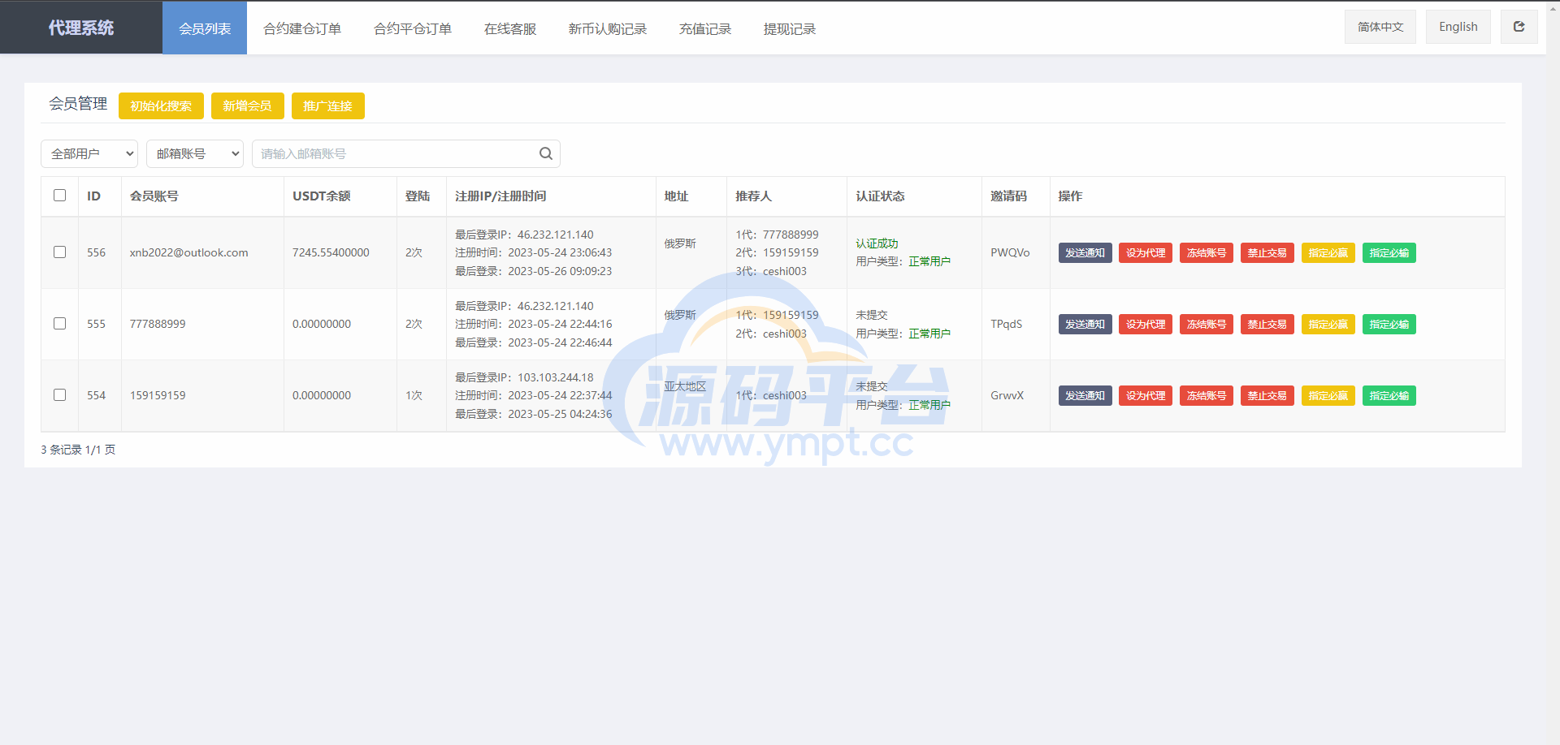Viewport: 1560px width, 745px height.
Task: Click 指定必赢 for member 777888999
Action: click(x=1328, y=324)
